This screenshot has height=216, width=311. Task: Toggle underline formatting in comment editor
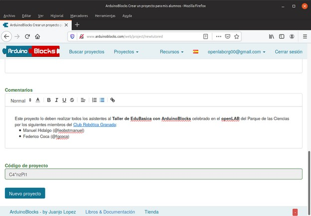click(64, 100)
